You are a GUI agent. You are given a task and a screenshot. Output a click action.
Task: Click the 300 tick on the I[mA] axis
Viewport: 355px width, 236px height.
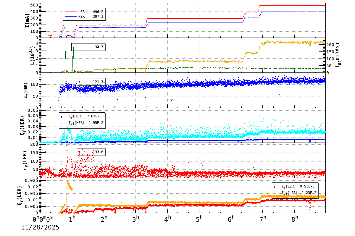pos(34,18)
